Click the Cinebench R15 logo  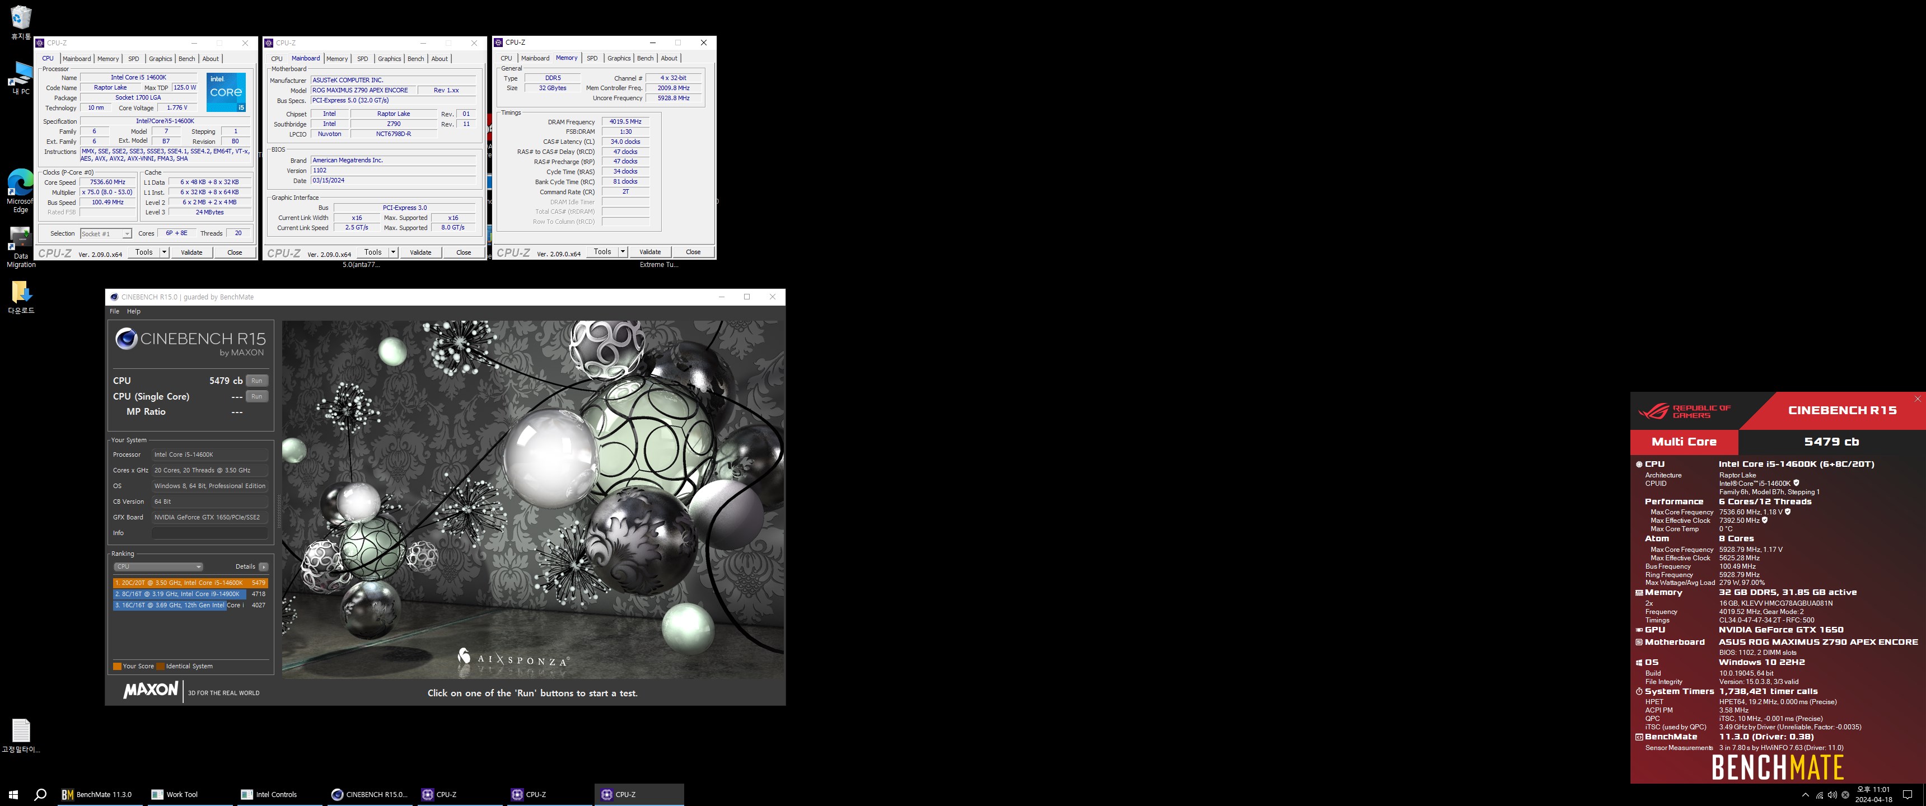click(x=190, y=341)
